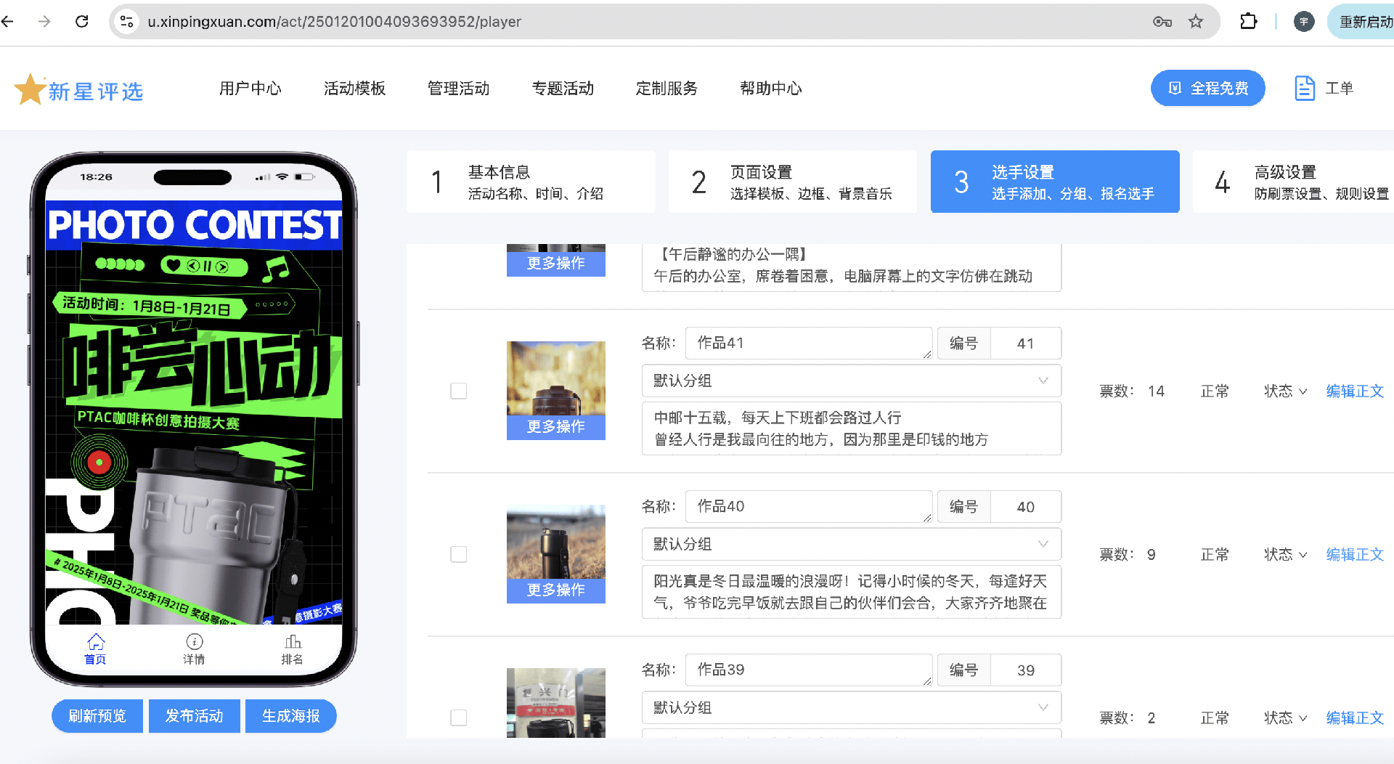Click the 作品39 name input field

(x=809, y=670)
